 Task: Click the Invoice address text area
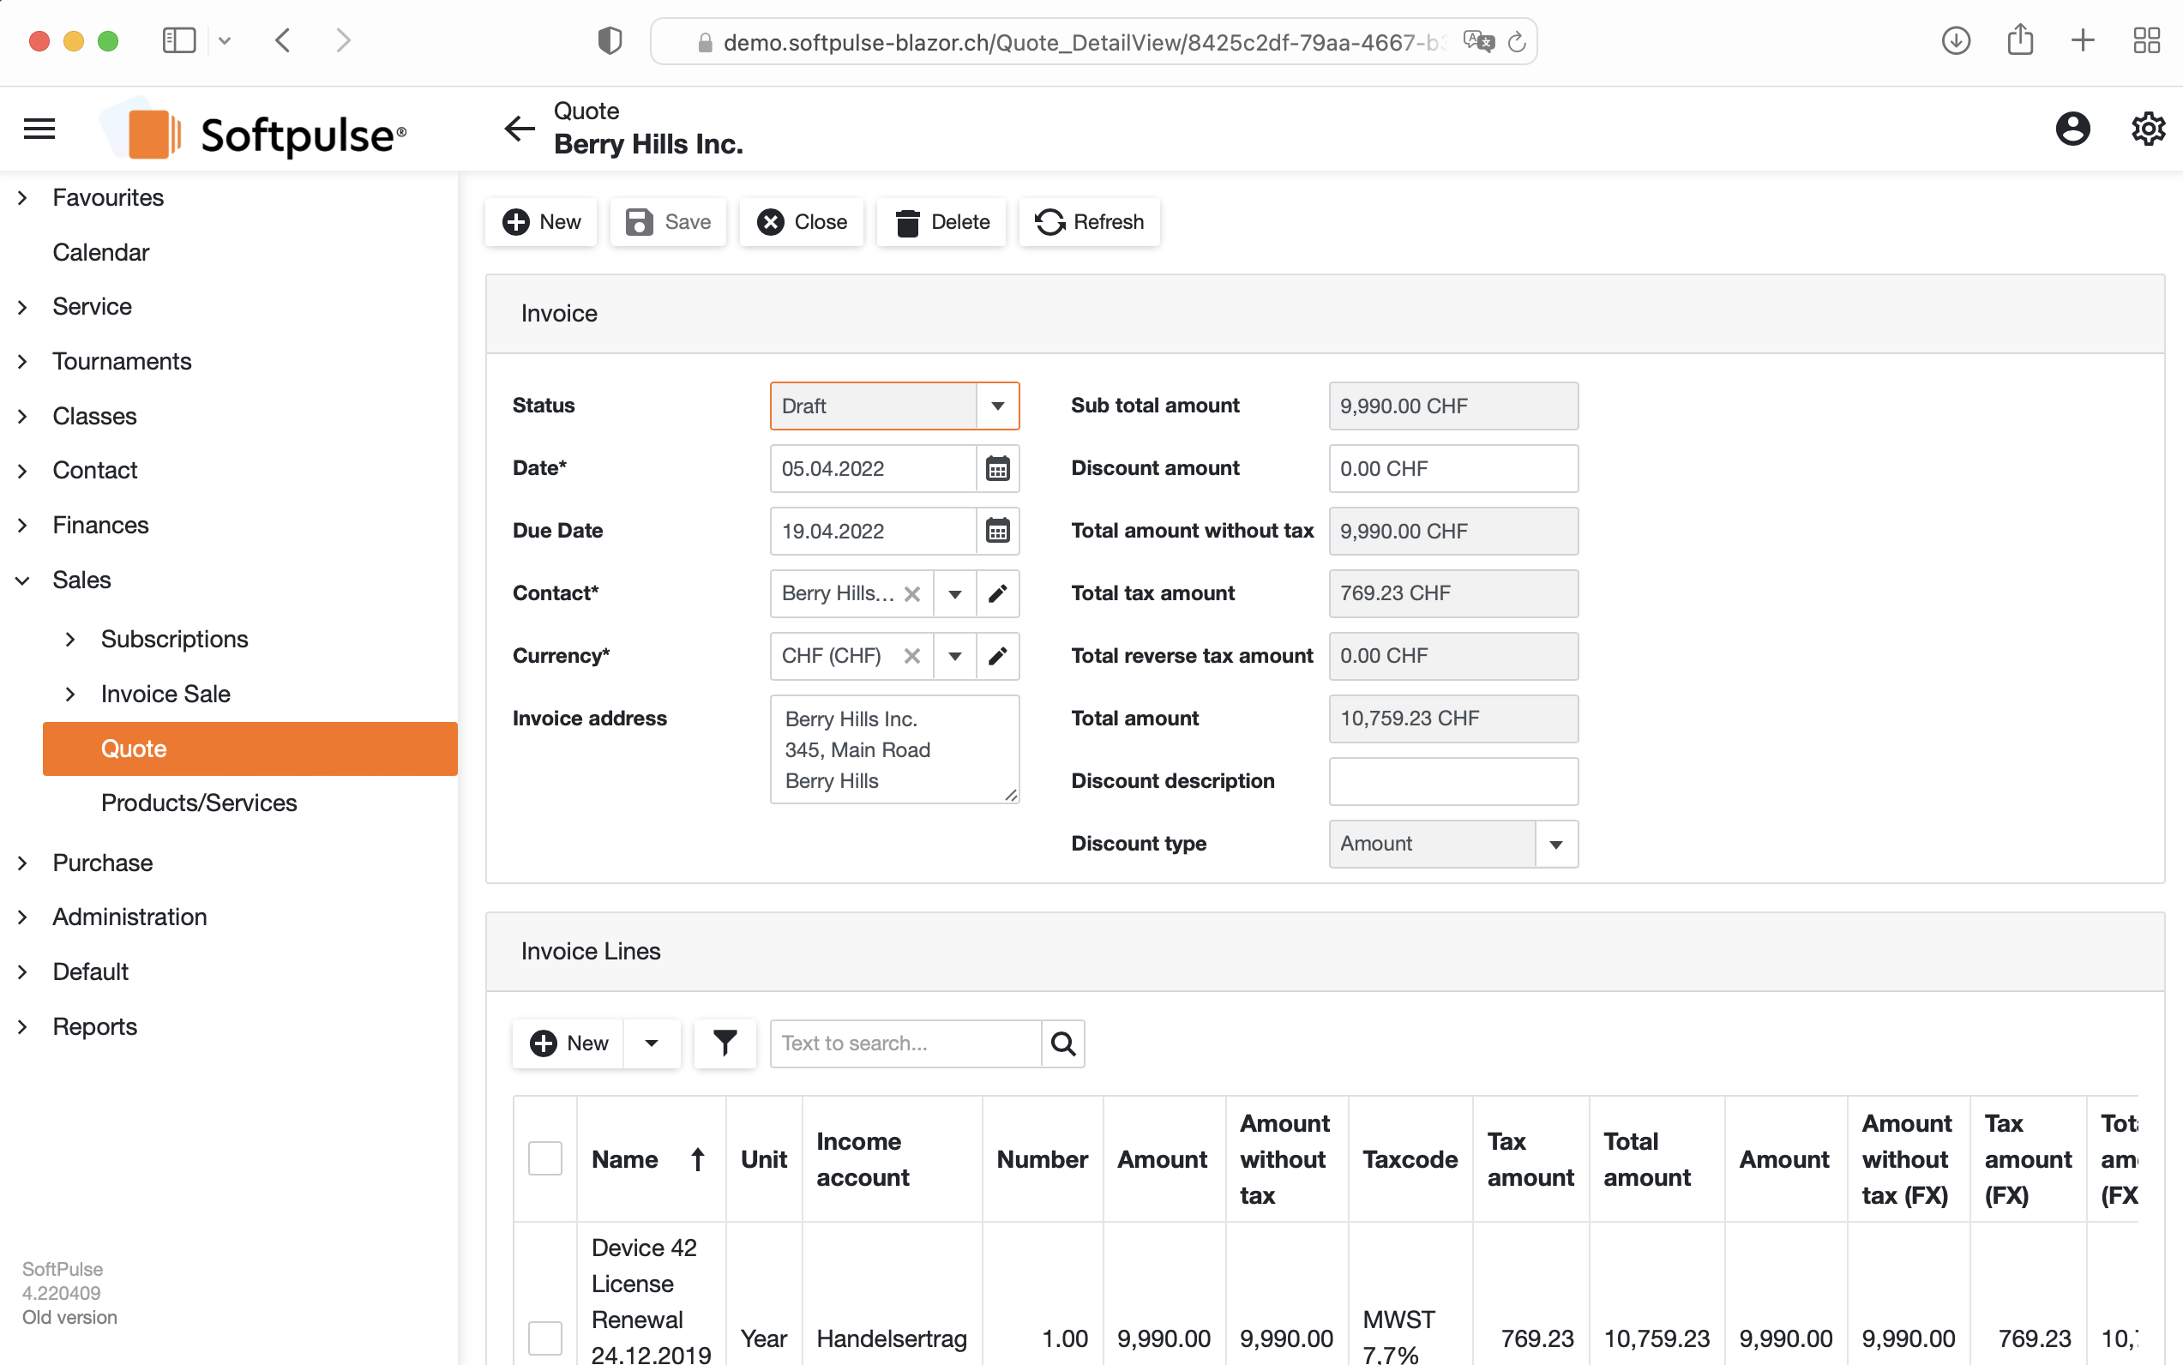pos(893,749)
